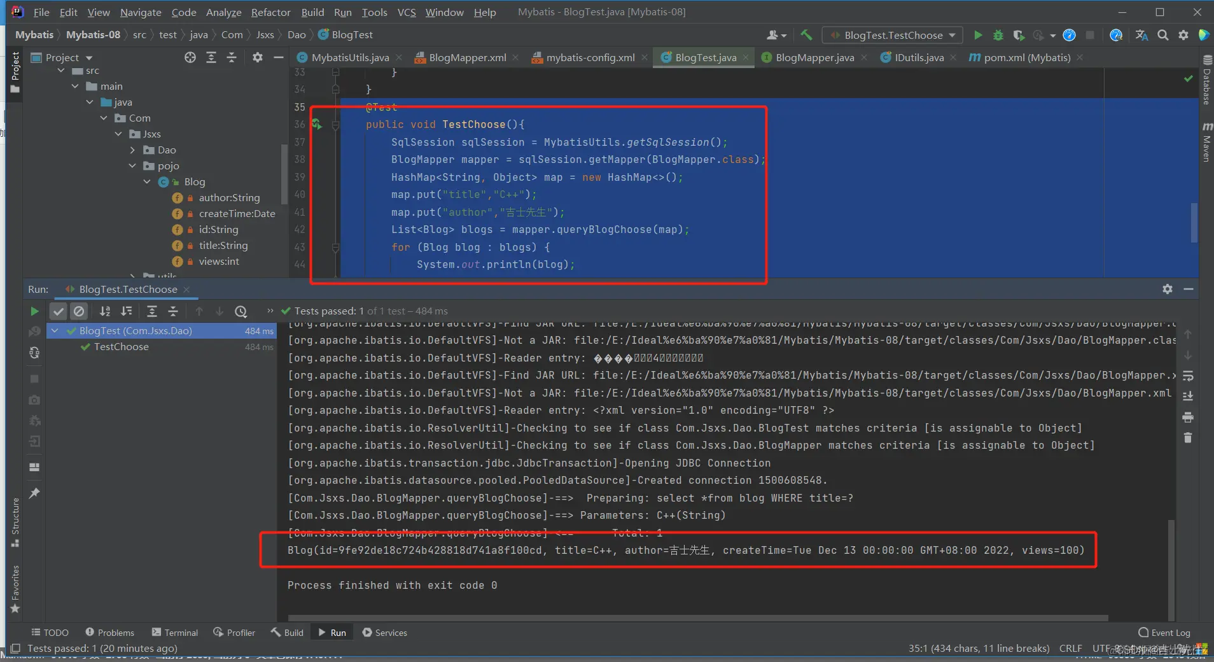Collapse the src folder in the Project tree
Viewport: 1214px width, 662px height.
pyautogui.click(x=61, y=71)
